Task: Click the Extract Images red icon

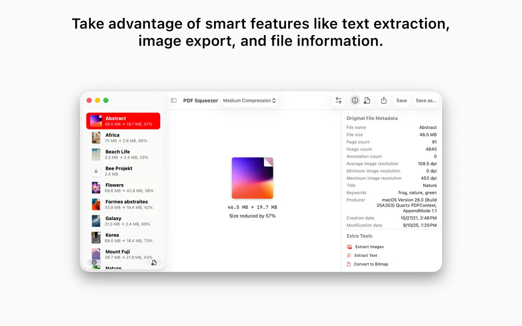Action: tap(349, 247)
